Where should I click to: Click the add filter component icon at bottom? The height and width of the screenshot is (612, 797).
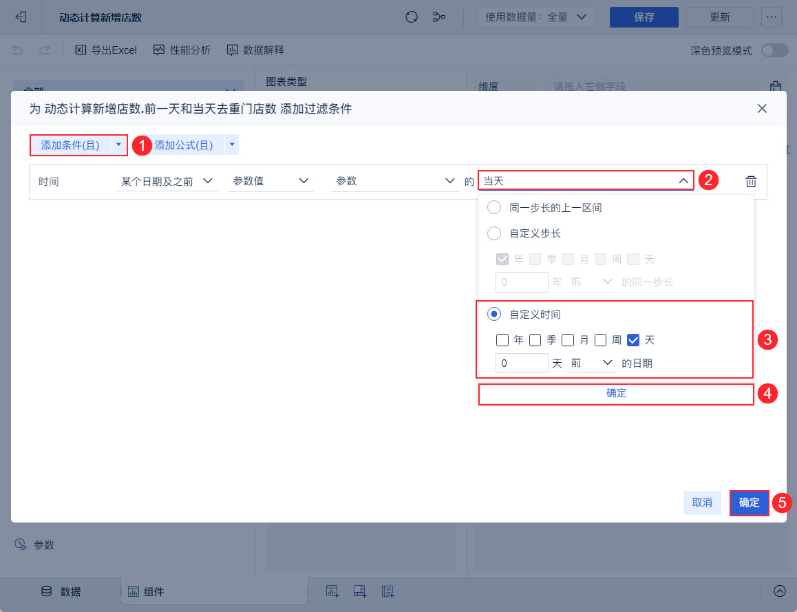click(387, 591)
